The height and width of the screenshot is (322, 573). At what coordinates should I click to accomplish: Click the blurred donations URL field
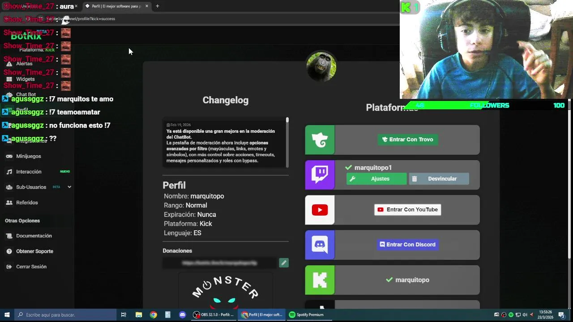tap(220, 263)
